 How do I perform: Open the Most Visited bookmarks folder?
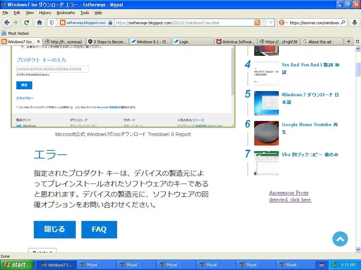click(15, 33)
